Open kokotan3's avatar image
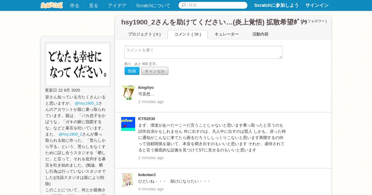 [128, 180]
